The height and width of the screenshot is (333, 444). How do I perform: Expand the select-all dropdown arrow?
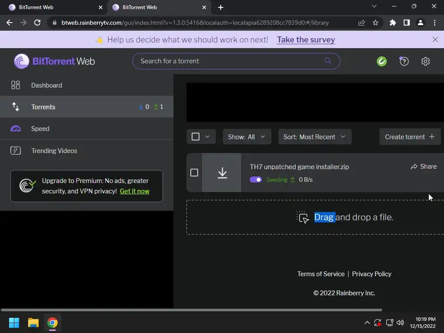(207, 137)
